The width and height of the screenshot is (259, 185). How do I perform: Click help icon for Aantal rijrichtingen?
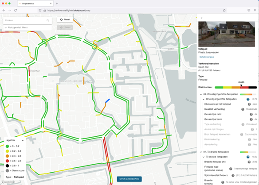[252, 129]
